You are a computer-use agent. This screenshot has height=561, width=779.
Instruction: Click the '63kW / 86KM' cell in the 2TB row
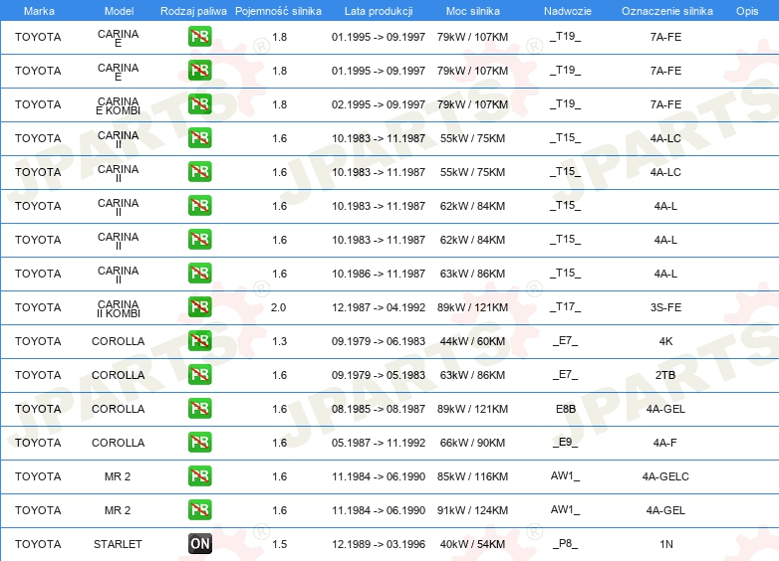coord(472,375)
